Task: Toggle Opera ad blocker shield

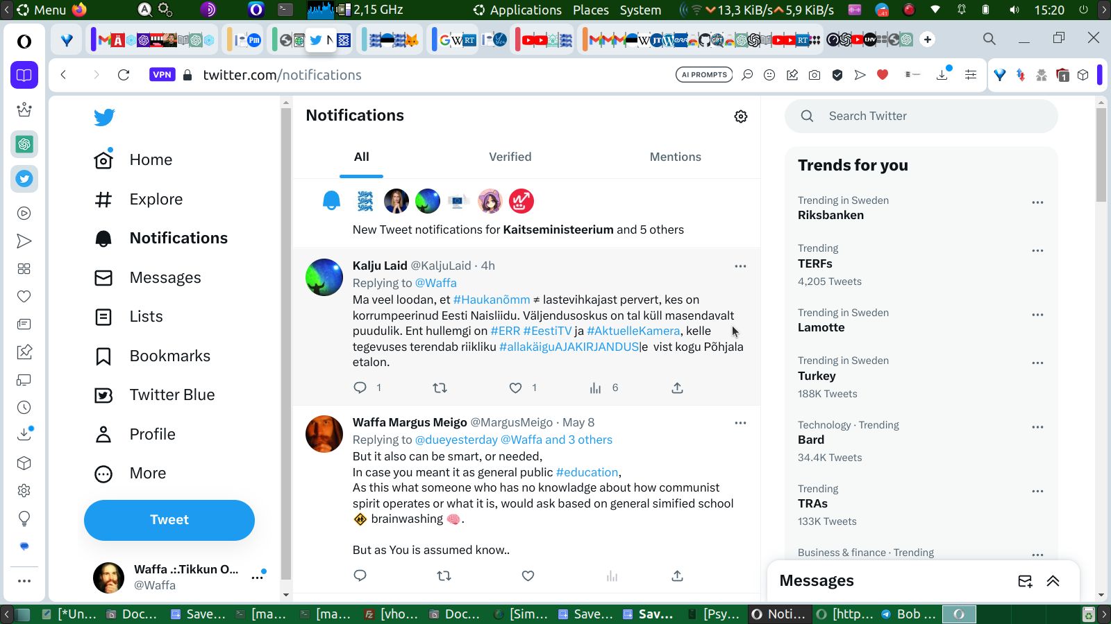Action: 837,75
